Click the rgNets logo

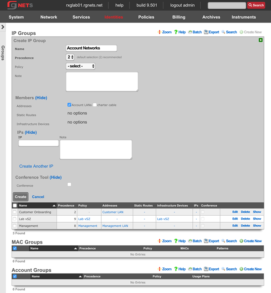coord(20,5)
